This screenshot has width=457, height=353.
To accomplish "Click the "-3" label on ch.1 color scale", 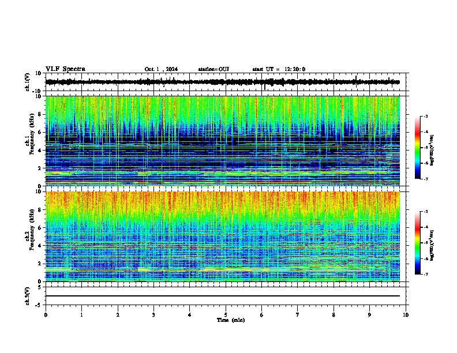I will coord(426,116).
